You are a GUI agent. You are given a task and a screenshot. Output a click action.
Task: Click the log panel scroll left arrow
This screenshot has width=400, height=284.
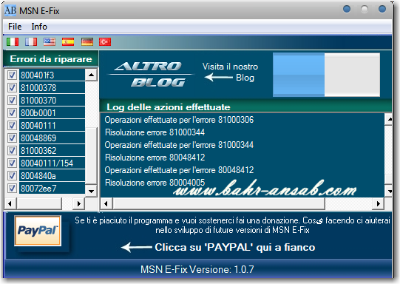106,203
